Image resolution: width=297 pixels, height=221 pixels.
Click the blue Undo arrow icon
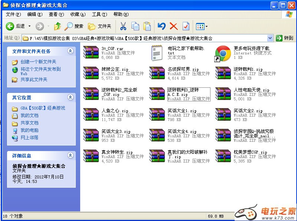[161, 26]
